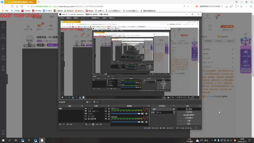Open the 桌面音频 audio settings gear
The height and width of the screenshot is (143, 254).
click(x=146, y=122)
